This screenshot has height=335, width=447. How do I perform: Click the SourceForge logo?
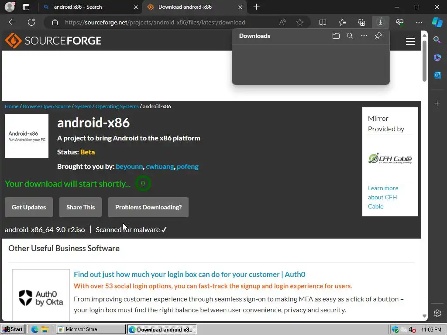point(53,41)
